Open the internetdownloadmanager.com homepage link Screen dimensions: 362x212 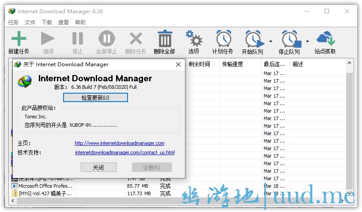coord(119,143)
